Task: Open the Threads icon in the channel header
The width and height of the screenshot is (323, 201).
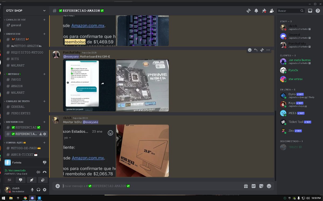Action: (x=248, y=11)
